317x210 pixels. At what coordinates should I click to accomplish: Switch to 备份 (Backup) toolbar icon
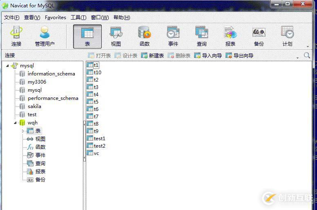tap(259, 36)
